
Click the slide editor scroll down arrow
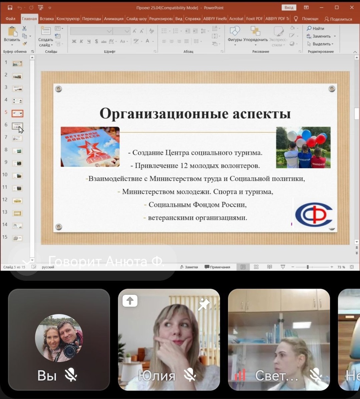357,242
